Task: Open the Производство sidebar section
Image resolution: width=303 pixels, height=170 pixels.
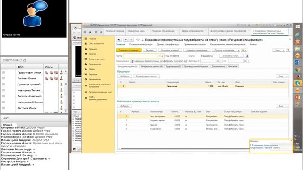Action: coord(95,64)
